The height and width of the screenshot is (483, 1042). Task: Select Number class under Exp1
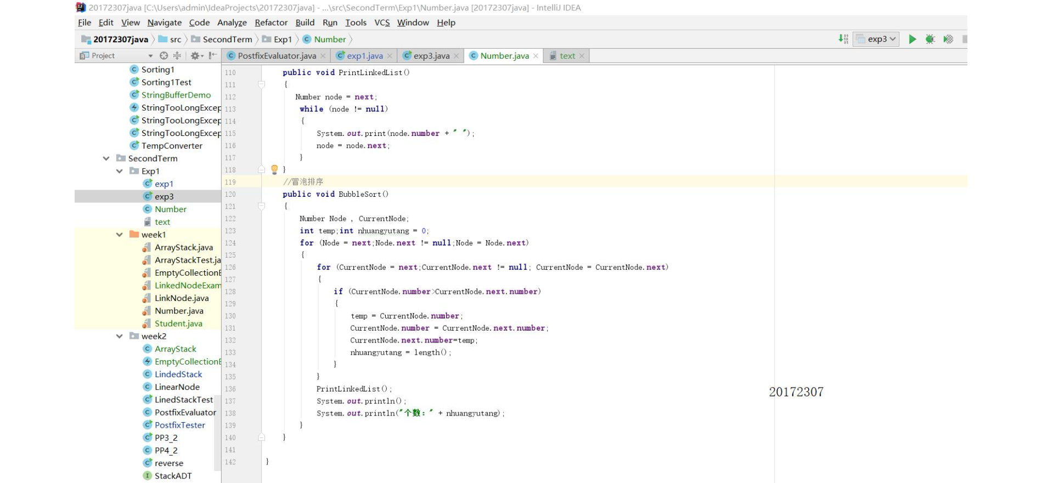[x=165, y=209]
